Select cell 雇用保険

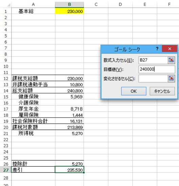[33, 115]
